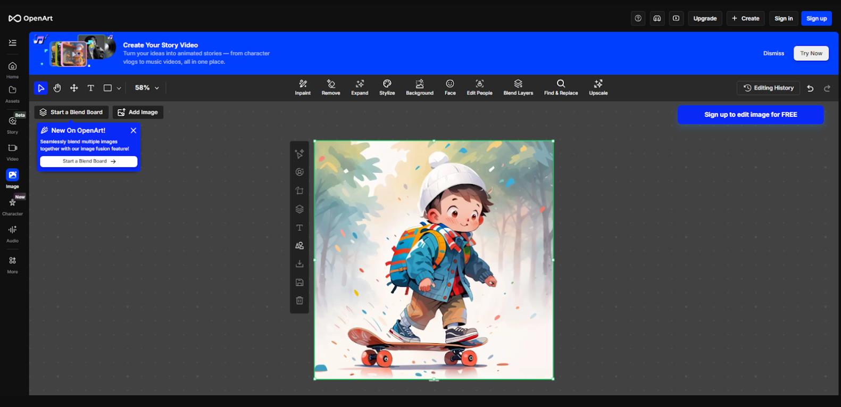The height and width of the screenshot is (407, 841).
Task: Open the Create menu button
Action: pyautogui.click(x=745, y=18)
